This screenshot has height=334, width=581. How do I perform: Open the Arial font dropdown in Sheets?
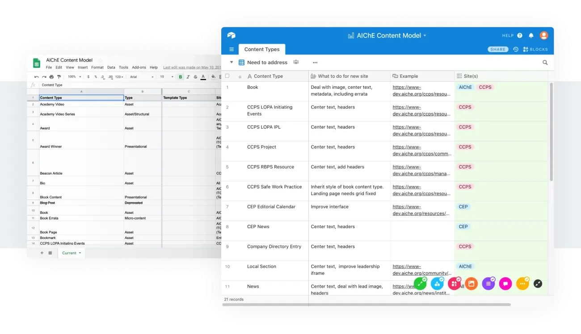tap(142, 77)
